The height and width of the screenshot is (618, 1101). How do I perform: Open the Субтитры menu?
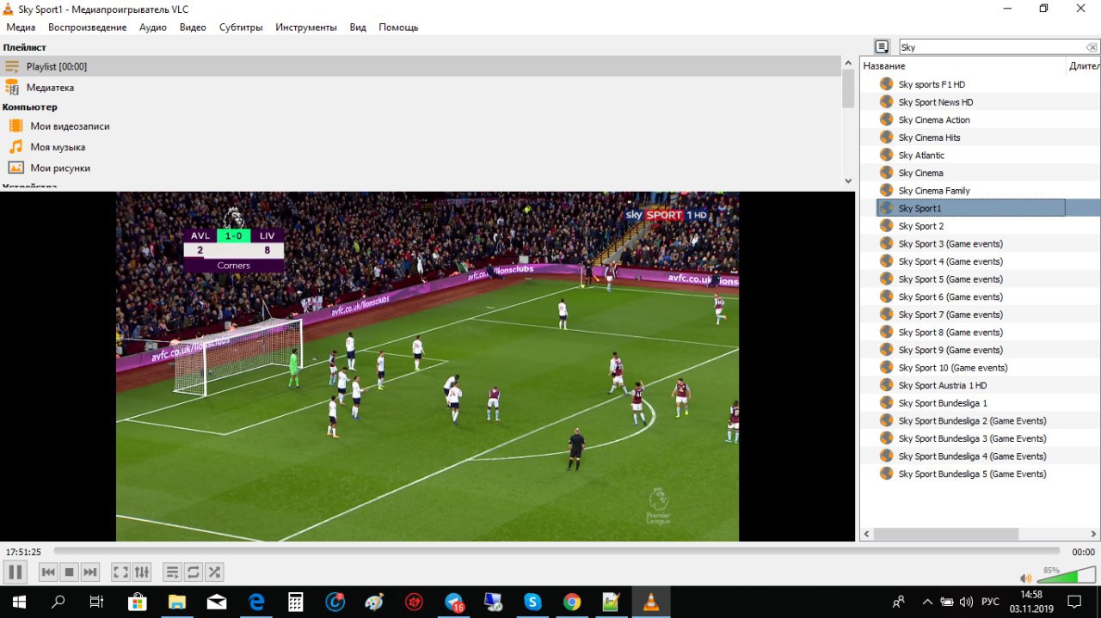241,27
